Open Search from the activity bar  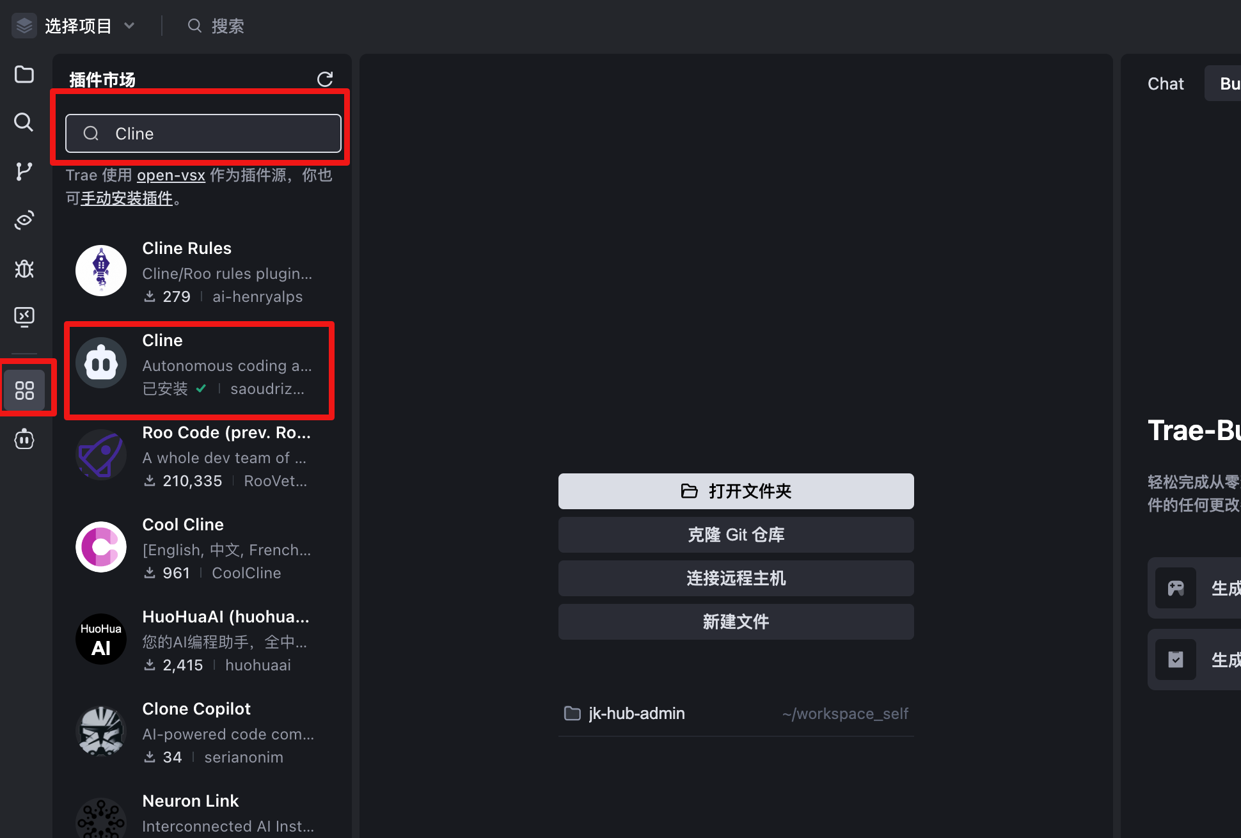point(24,122)
